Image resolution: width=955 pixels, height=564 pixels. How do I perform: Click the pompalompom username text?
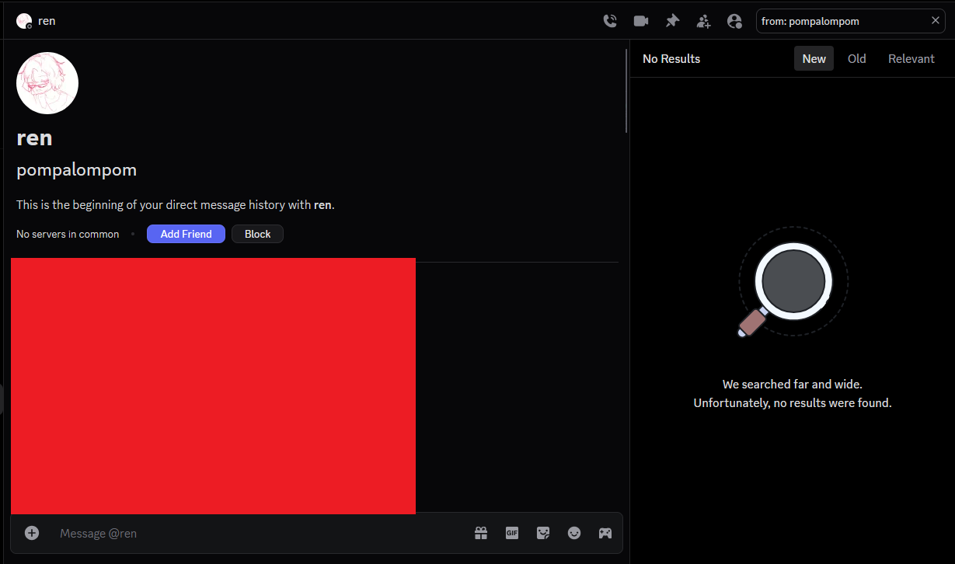(76, 170)
